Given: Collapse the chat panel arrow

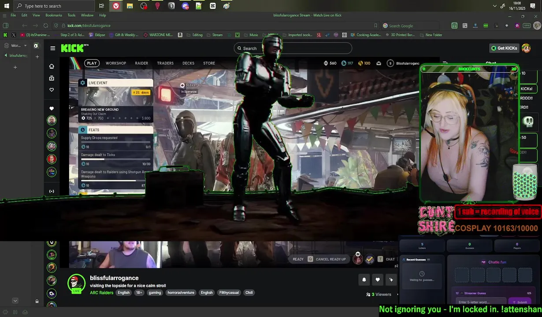Looking at the screenshot, I should coord(445,63).
